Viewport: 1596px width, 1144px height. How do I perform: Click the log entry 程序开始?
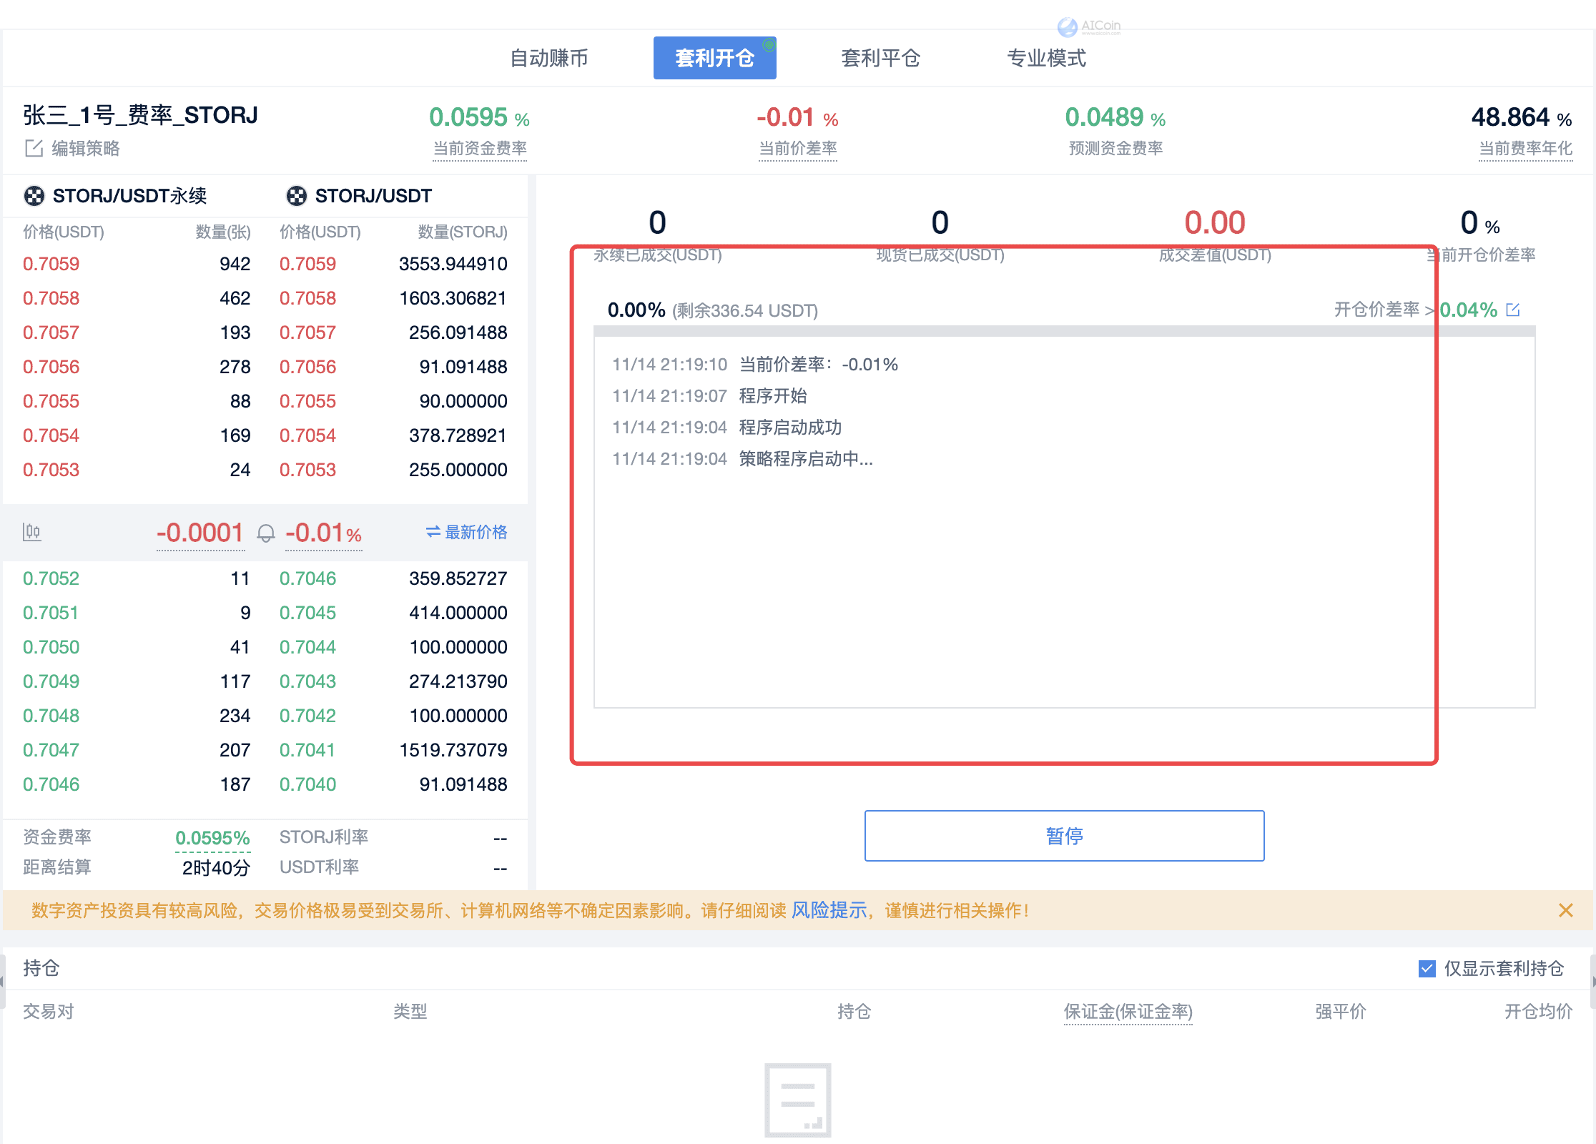(773, 396)
